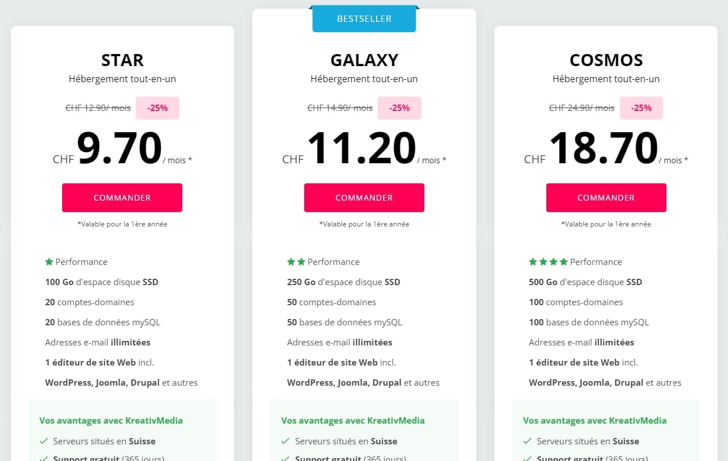The width and height of the screenshot is (728, 461).
Task: Click the COSMOS checkmark next to Suisse servers
Action: click(x=527, y=441)
